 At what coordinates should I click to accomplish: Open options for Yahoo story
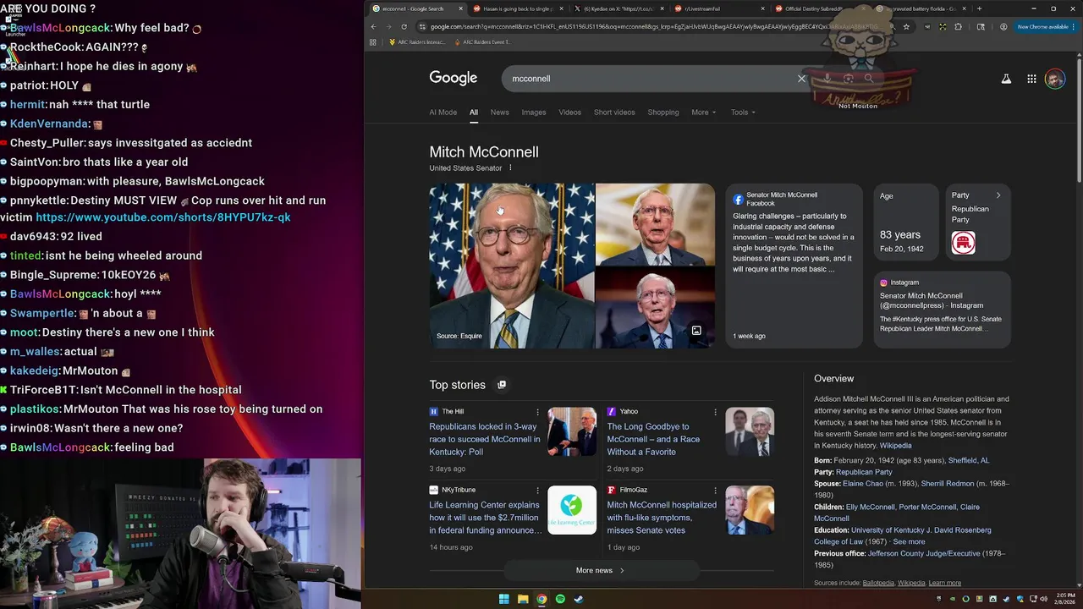click(715, 412)
